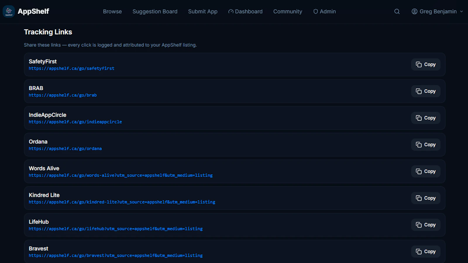Open the Admin section
468x263 pixels.
[x=324, y=11]
